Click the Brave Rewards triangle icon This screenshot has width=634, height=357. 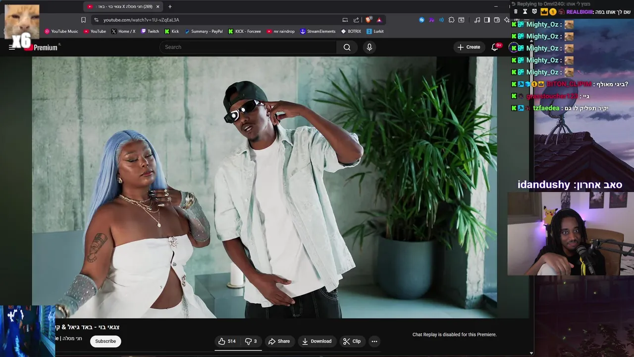pyautogui.click(x=379, y=20)
